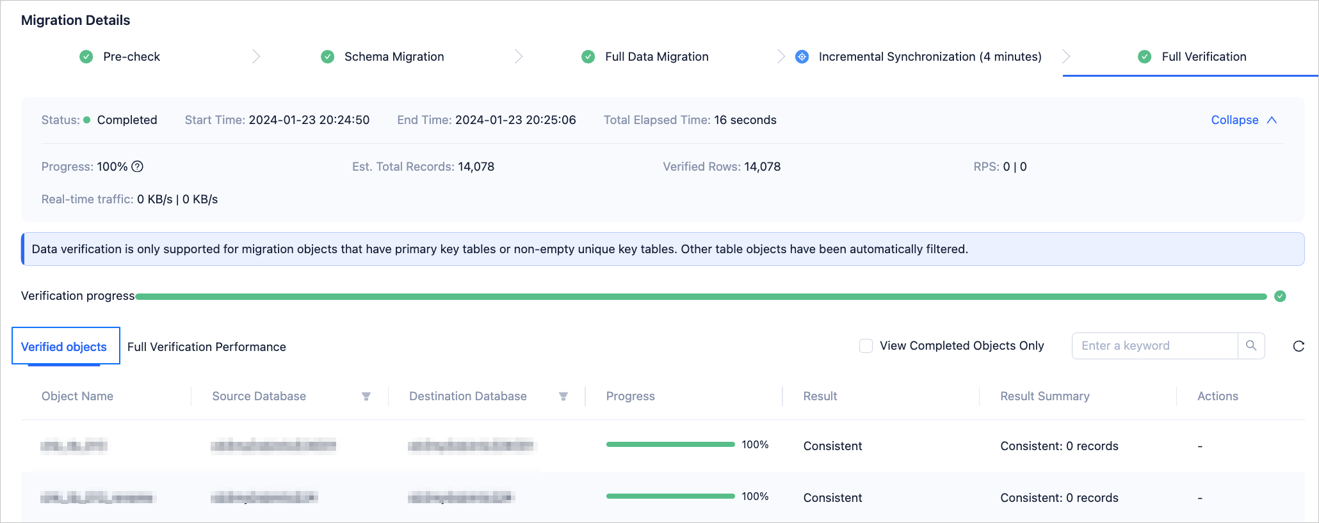Click the green Completed status dot
The width and height of the screenshot is (1319, 523).
point(87,120)
